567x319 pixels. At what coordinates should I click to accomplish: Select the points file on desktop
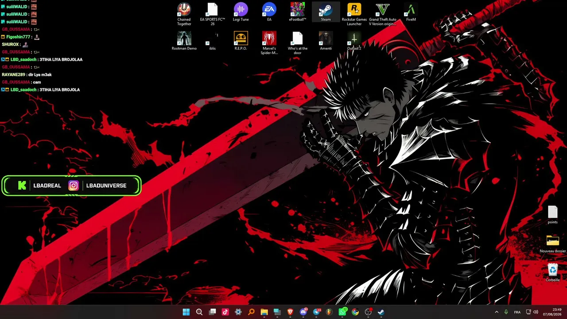[x=553, y=215]
